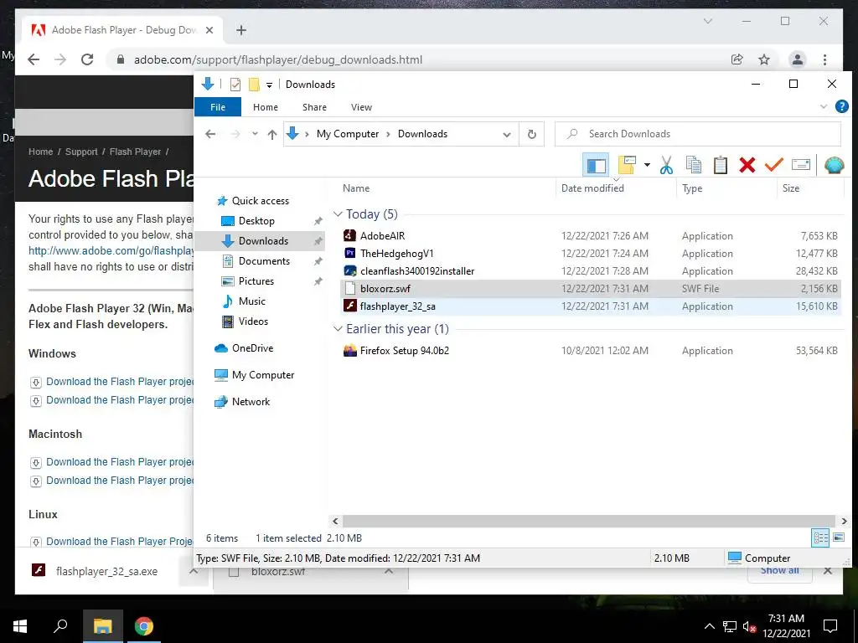Open the File tab in Explorer
This screenshot has width=858, height=643.
[218, 107]
